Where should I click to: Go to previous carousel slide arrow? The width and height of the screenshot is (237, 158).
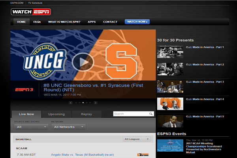point(71,103)
